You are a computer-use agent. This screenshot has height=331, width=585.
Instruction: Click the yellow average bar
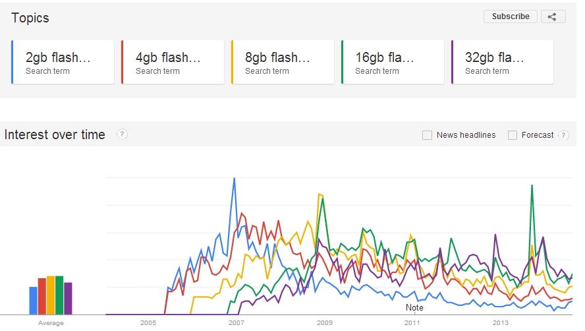[x=51, y=295]
